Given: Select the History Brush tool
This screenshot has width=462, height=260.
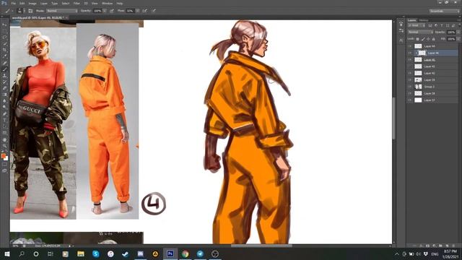Looking at the screenshot, I should pyautogui.click(x=4, y=82).
